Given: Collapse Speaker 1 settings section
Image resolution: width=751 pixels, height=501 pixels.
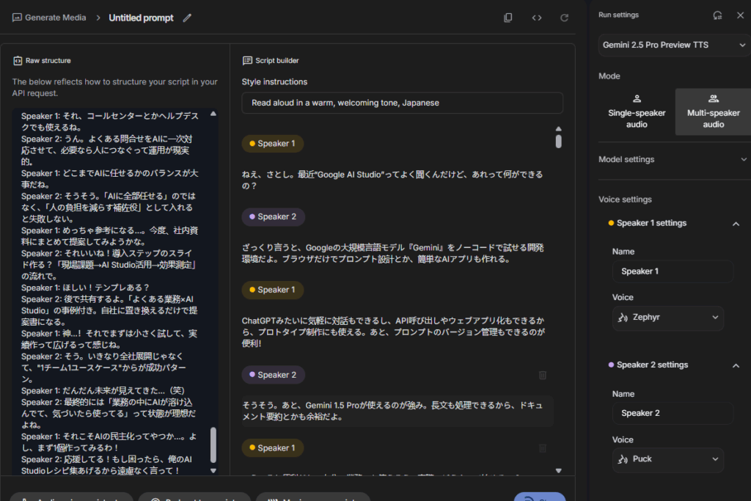Looking at the screenshot, I should [736, 224].
